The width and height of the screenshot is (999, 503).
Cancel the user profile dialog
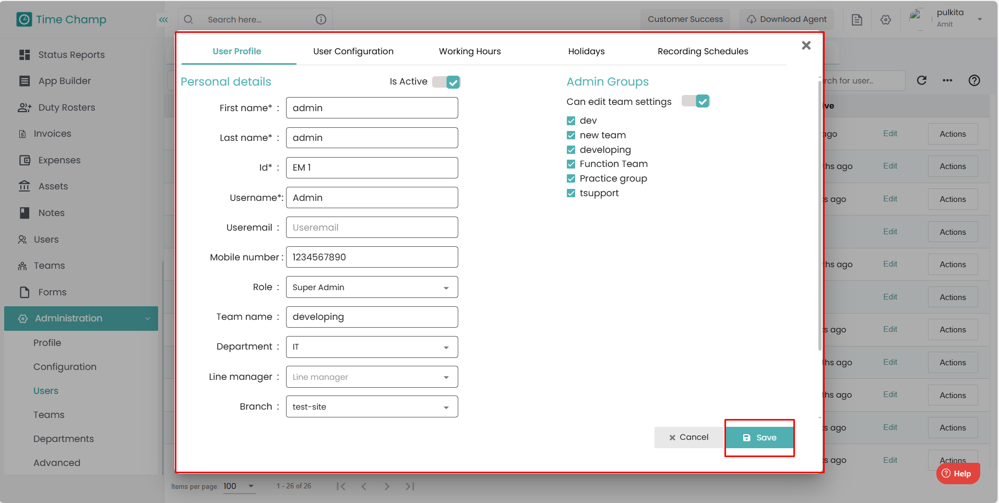click(x=689, y=437)
